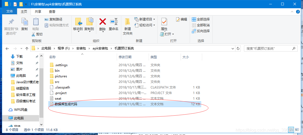Click Copy path (复制路径)
This screenshot has width=303, height=135.
click(x=53, y=19)
